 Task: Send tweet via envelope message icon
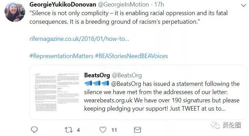point(137,130)
